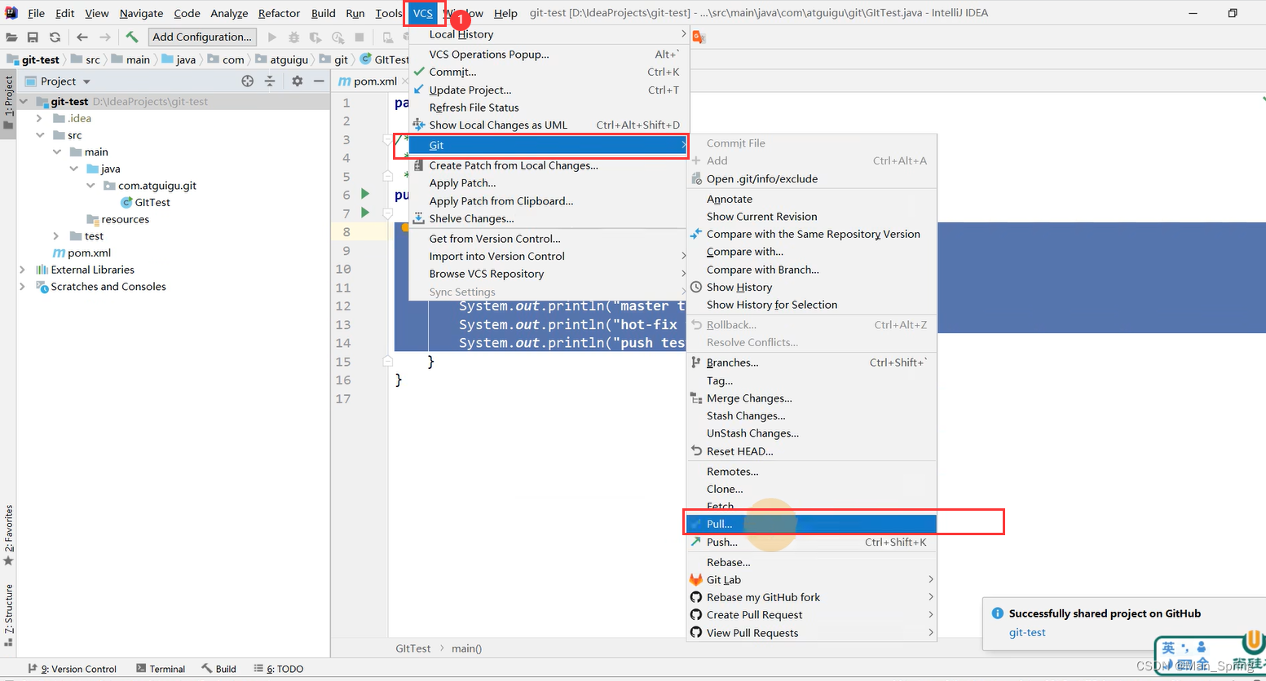Click the Run play toolbar icon
This screenshot has height=681, width=1266.
point(272,37)
